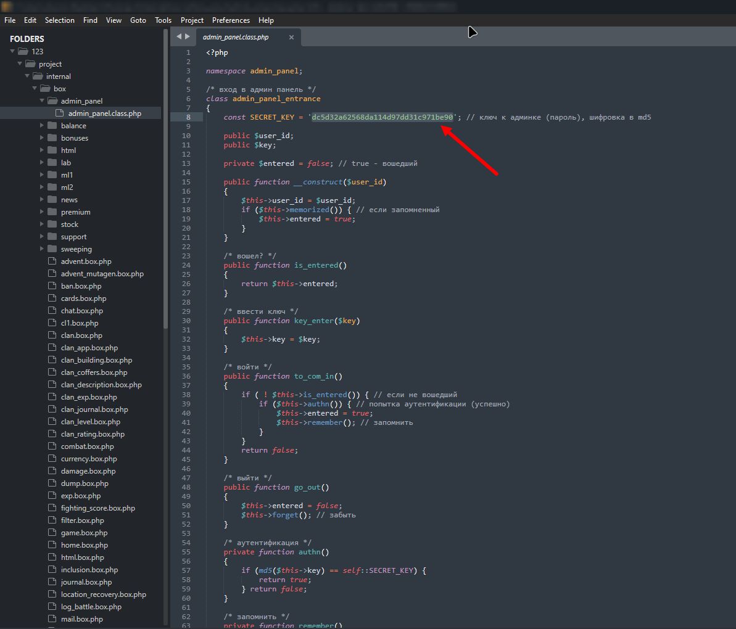Open clan_rating.box.php from the sidebar
Image resolution: width=736 pixels, height=629 pixels.
click(93, 434)
